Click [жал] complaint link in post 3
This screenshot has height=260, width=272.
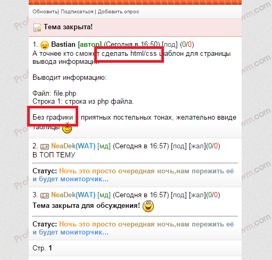pos(197,195)
